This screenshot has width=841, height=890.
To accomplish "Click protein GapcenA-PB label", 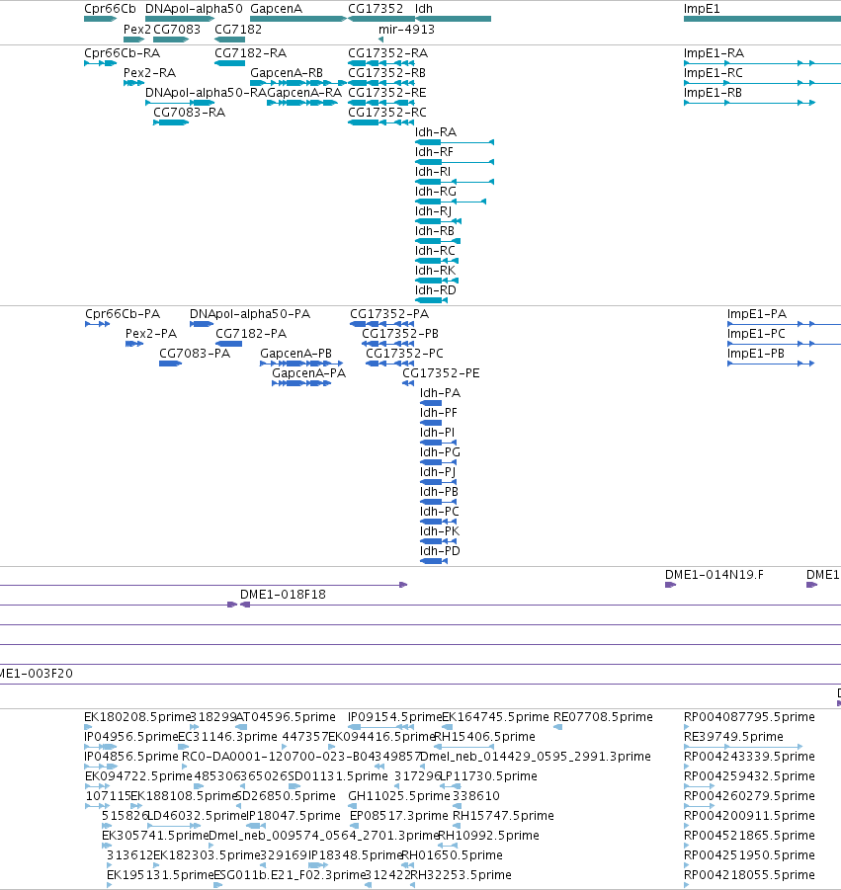I will point(295,354).
